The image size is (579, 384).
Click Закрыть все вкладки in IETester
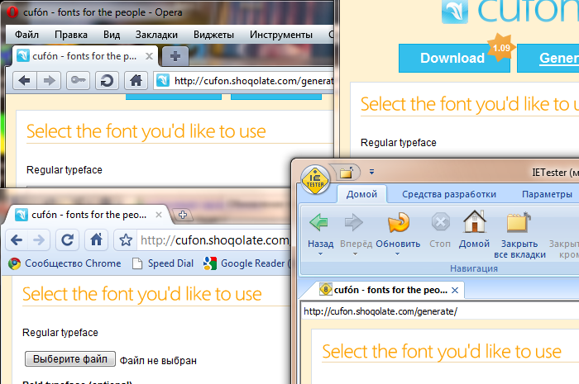[x=519, y=234]
